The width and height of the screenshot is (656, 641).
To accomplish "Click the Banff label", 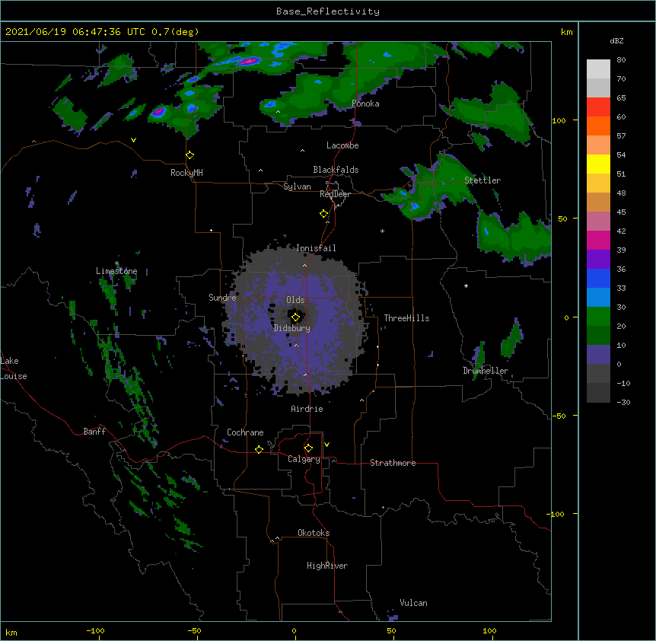I will tap(94, 432).
